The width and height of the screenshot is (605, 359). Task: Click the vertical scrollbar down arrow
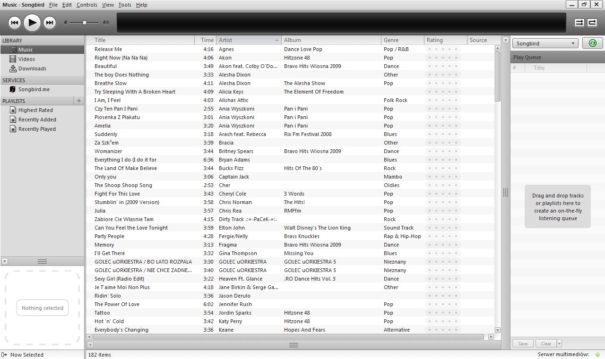pos(498,330)
